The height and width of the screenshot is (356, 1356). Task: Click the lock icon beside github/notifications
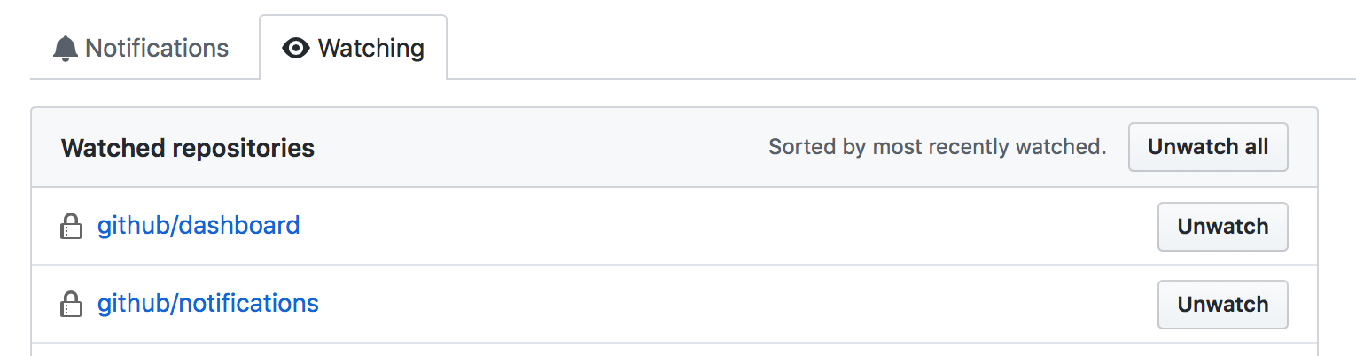click(x=70, y=306)
